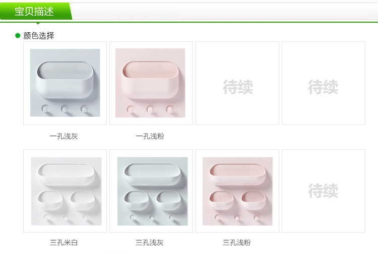This screenshot has width=378, height=254.
Task: Click the small green arrow under 宝贝描述
Action: click(x=38, y=23)
